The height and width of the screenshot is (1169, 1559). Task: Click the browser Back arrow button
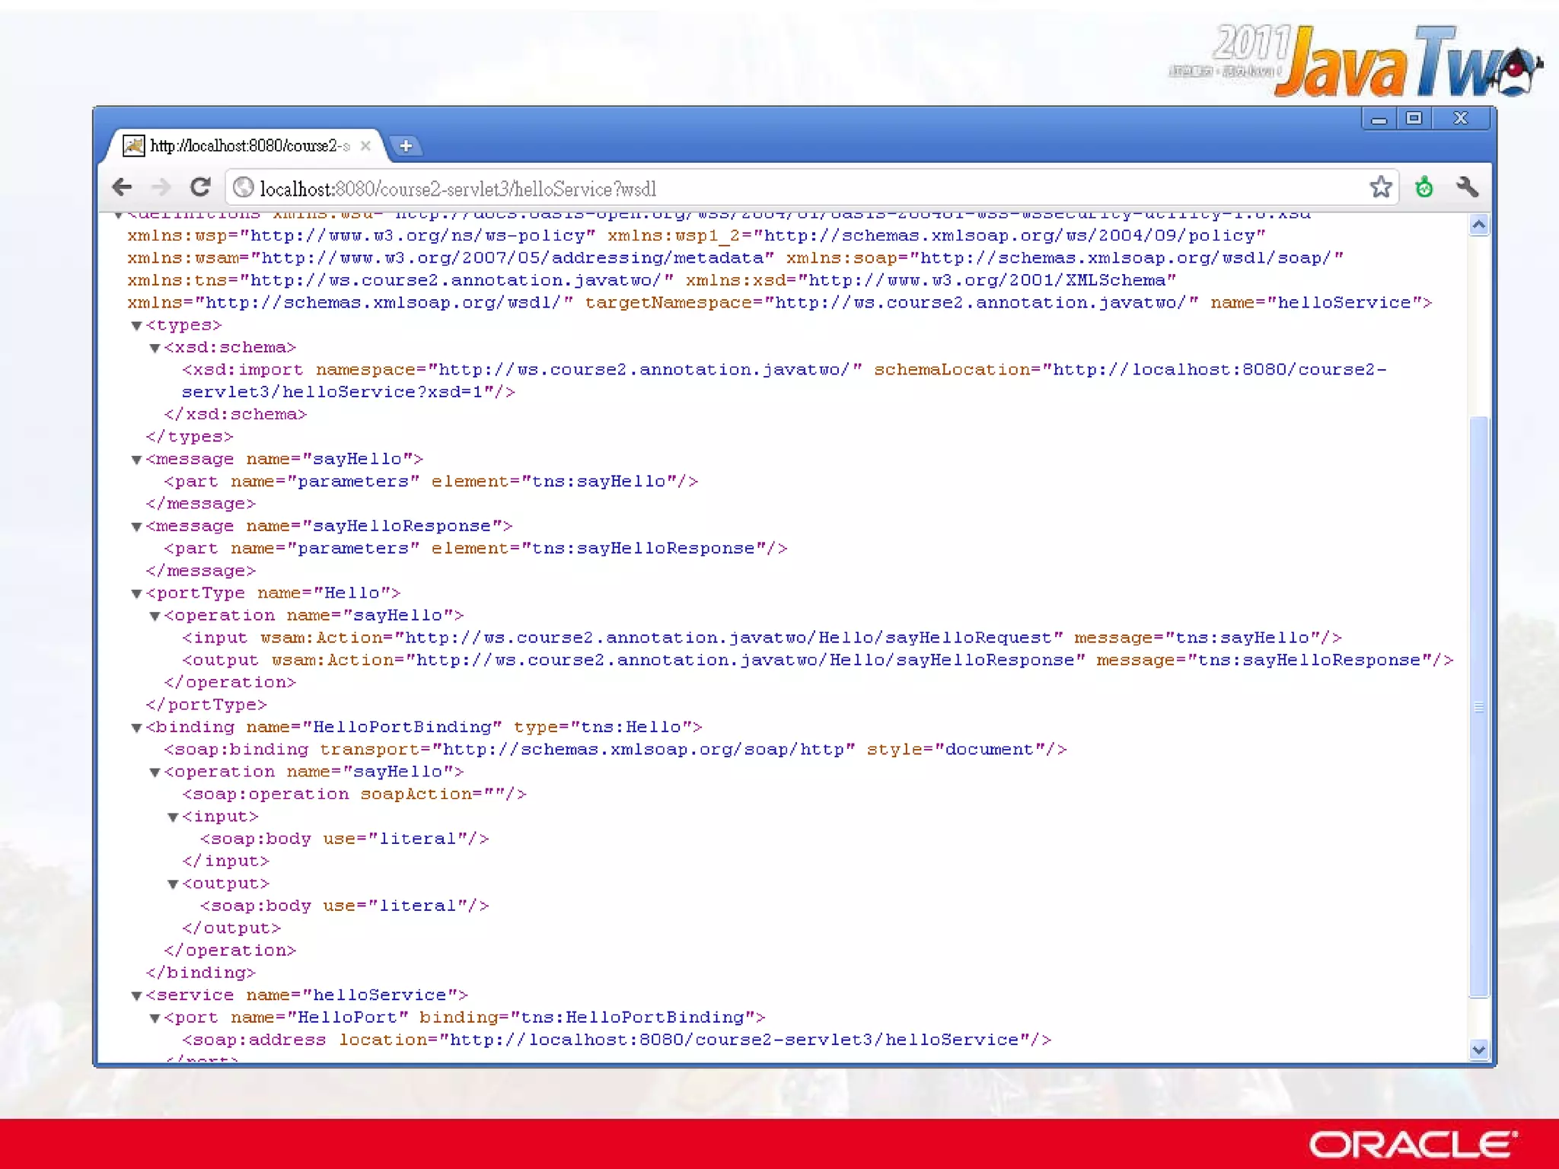click(122, 187)
